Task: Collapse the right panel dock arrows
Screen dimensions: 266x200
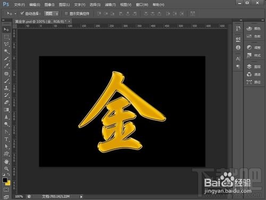Action: (262, 20)
